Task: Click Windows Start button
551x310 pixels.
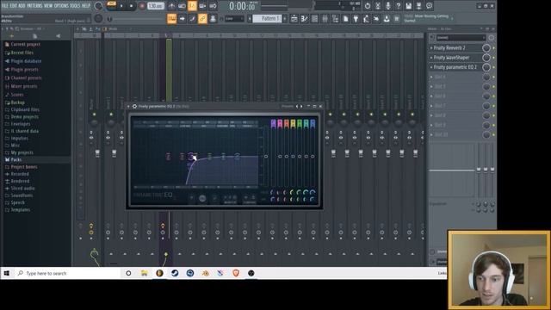Action: pos(7,273)
